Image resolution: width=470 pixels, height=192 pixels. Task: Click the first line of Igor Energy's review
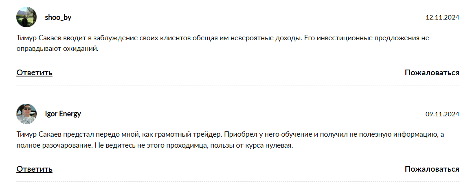click(228, 135)
